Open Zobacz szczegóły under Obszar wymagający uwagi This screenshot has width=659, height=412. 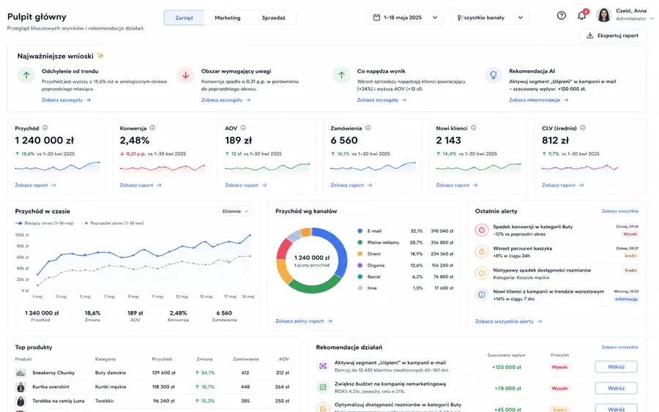(226, 100)
